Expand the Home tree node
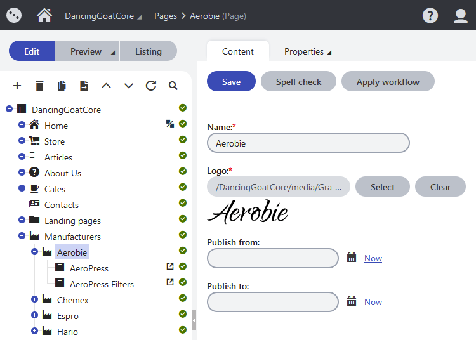 pos(22,125)
